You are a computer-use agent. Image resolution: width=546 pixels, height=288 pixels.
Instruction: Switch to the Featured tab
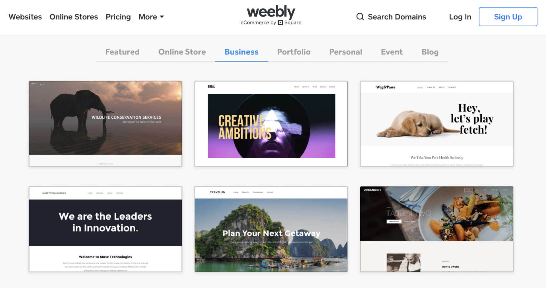(x=122, y=52)
